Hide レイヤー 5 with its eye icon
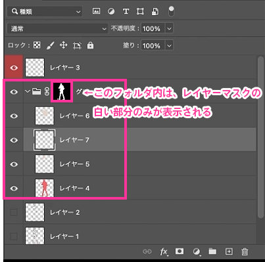Screen dimensions: 265x262 (x=14, y=164)
